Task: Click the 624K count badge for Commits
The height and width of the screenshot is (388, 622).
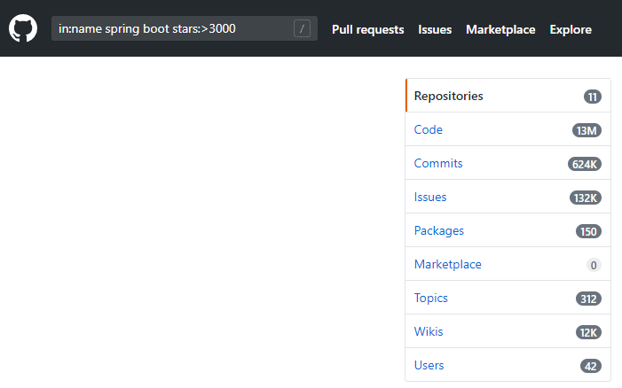Action: click(585, 164)
